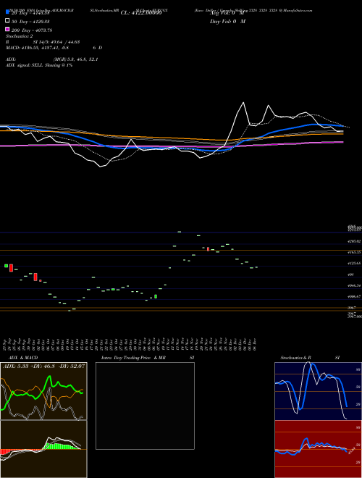Click the Day Vol: 0 M label
Viewport: 362px width, 478px height.
click(x=227, y=22)
